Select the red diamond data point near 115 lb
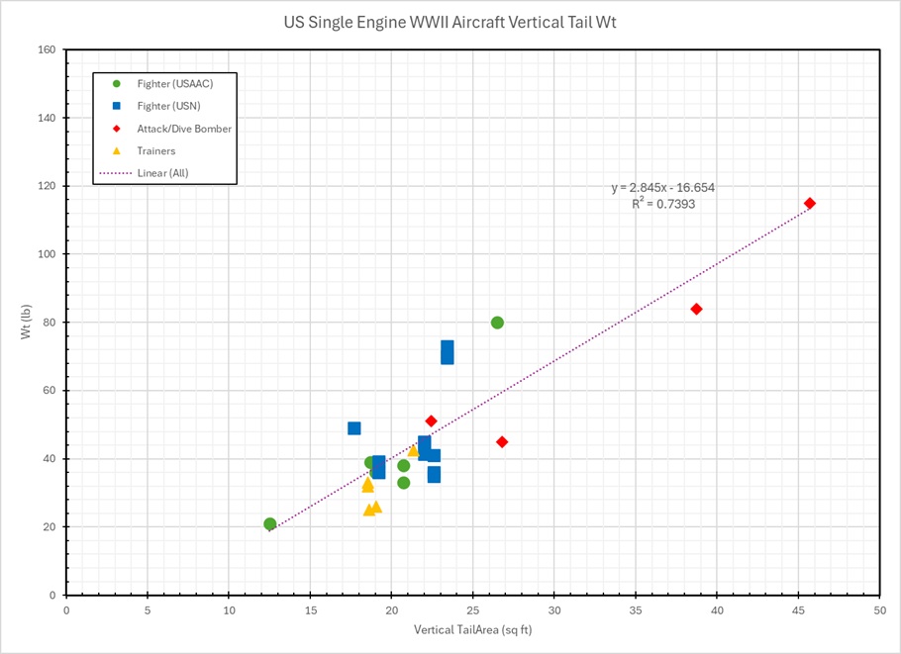 [810, 204]
